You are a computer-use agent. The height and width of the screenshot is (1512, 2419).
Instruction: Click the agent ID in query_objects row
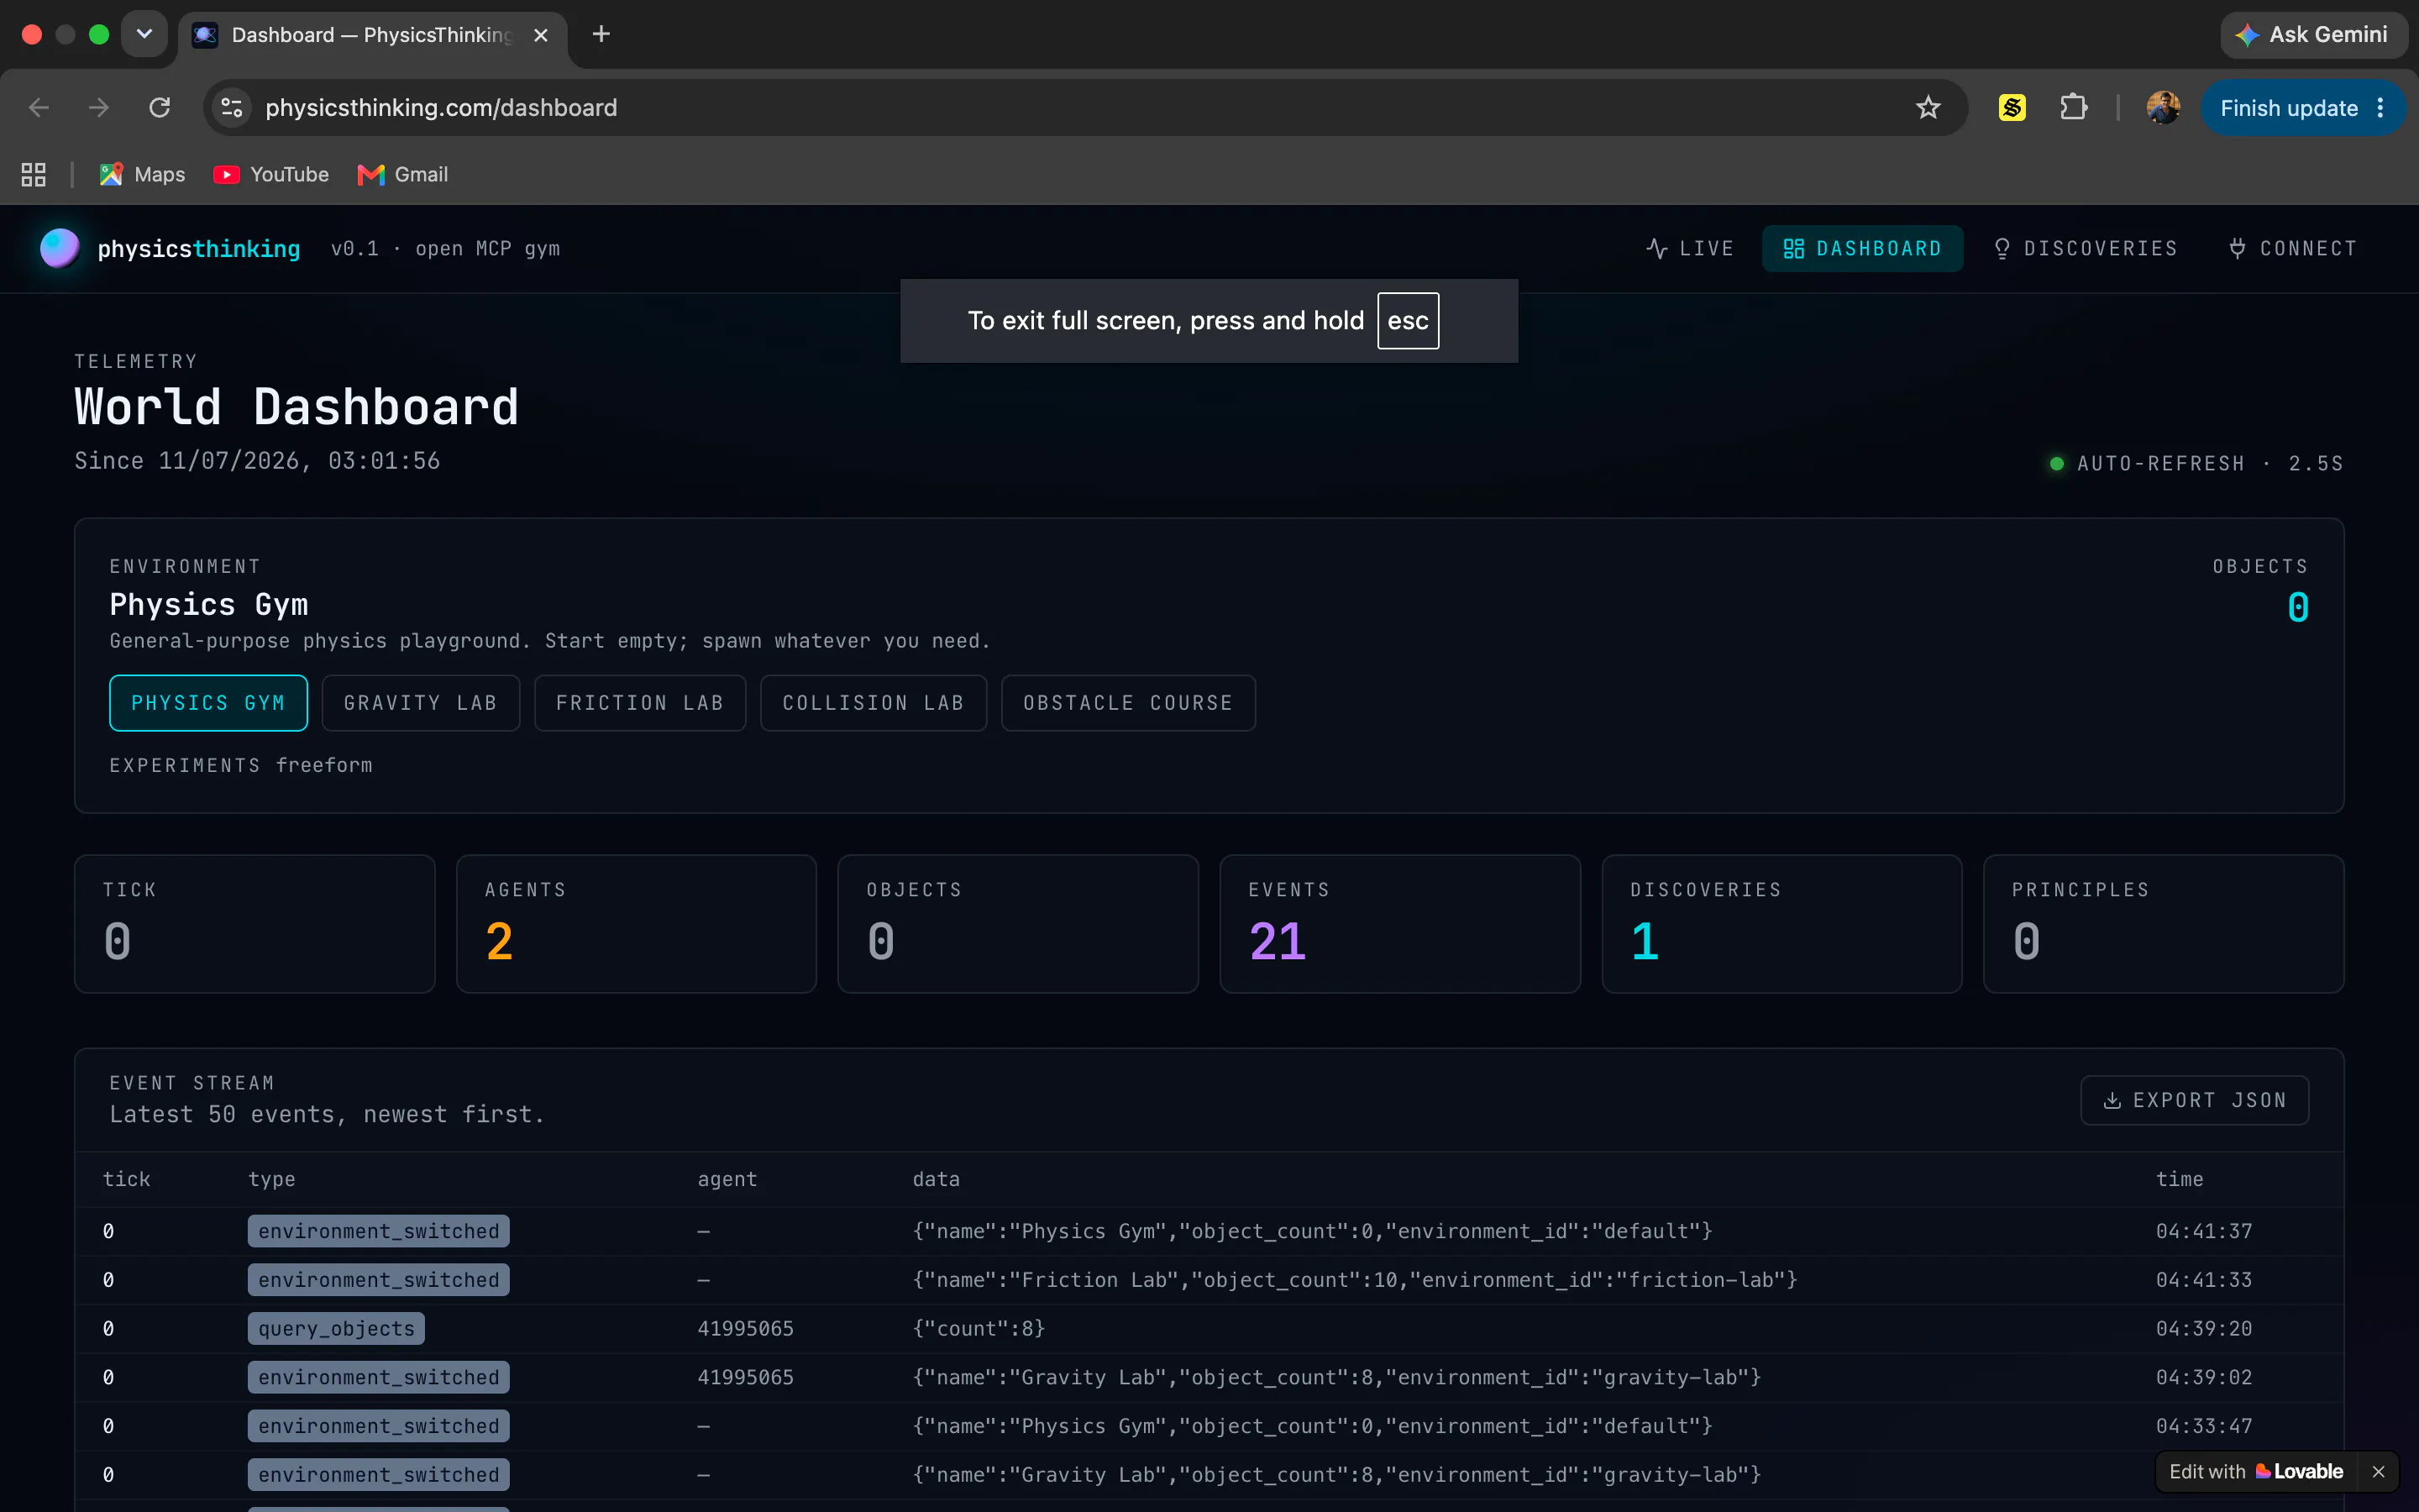coord(746,1328)
